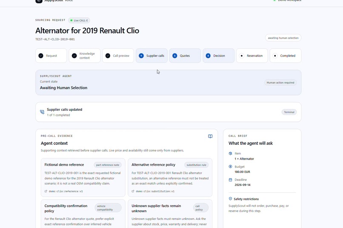
Task: Click the Human action required badge
Action: tap(280, 83)
